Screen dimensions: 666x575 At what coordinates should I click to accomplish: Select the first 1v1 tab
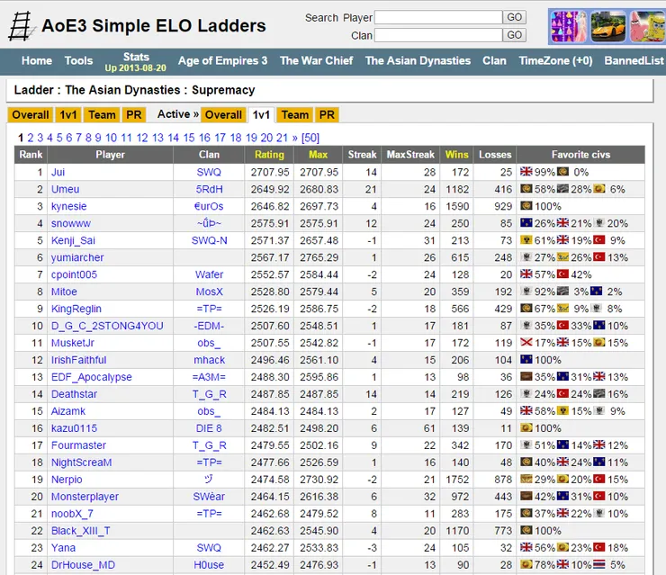tap(68, 114)
